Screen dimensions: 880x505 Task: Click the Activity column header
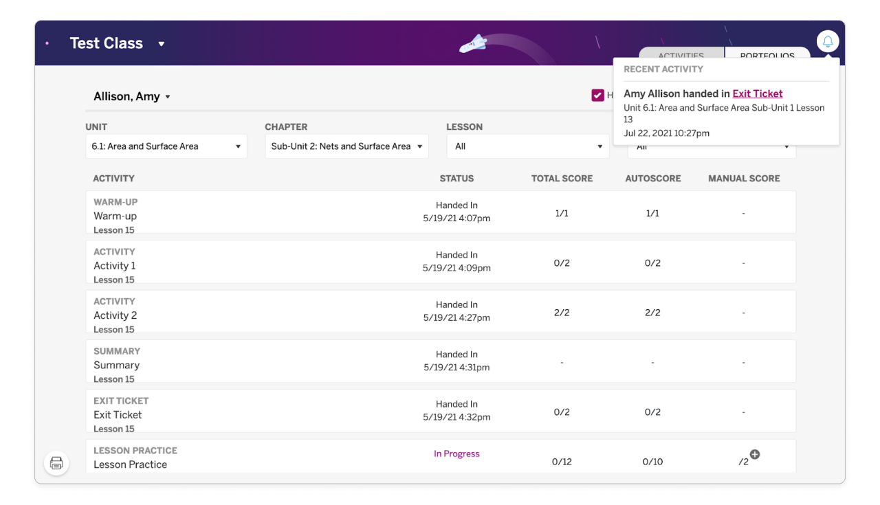click(113, 178)
